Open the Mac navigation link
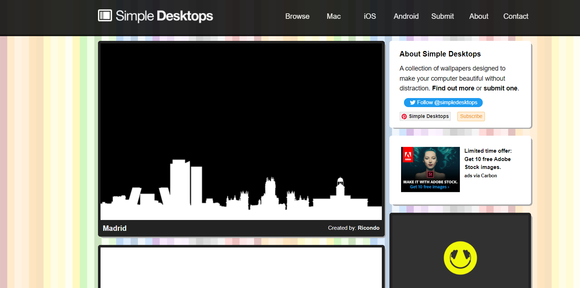 (334, 16)
